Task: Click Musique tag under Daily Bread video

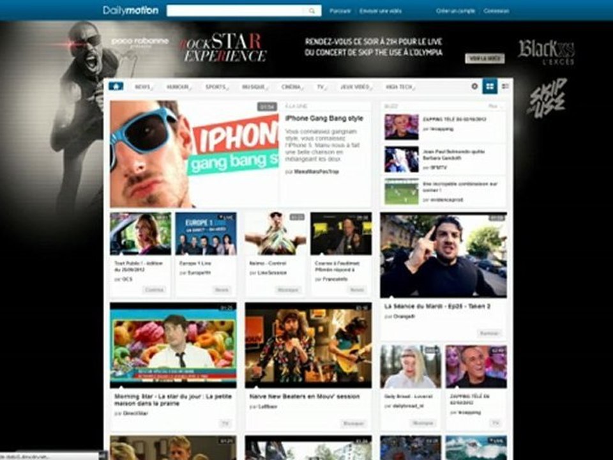Action: click(x=423, y=423)
